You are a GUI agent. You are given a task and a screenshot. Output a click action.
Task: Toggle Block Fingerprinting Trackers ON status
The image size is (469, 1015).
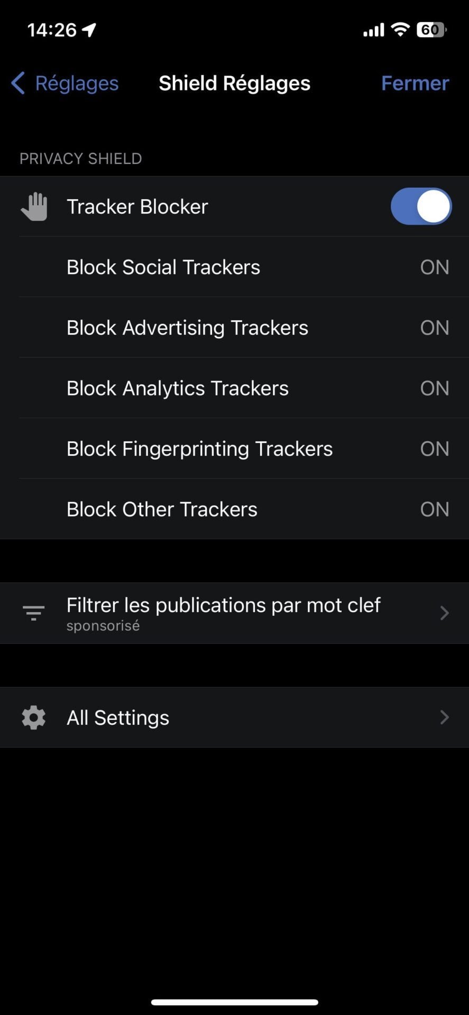(434, 449)
